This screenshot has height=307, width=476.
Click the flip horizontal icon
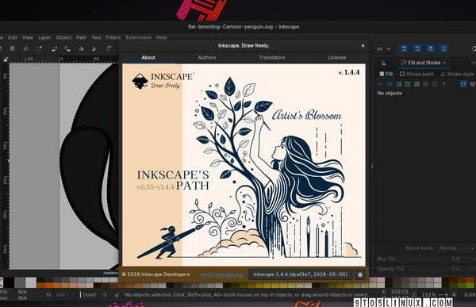81,48
